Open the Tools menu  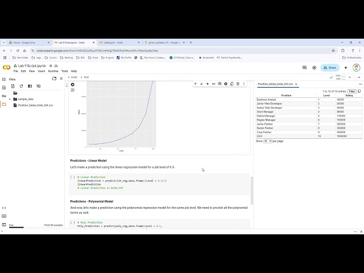[x=64, y=71]
